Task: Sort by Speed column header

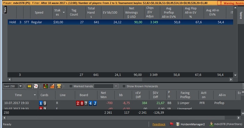Action: [39, 13]
